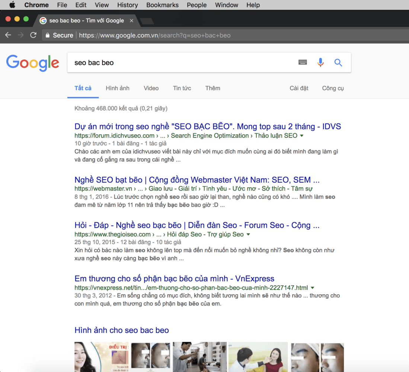Click the '30 thg 3, 2012' VnExpress snippet

coord(207,299)
